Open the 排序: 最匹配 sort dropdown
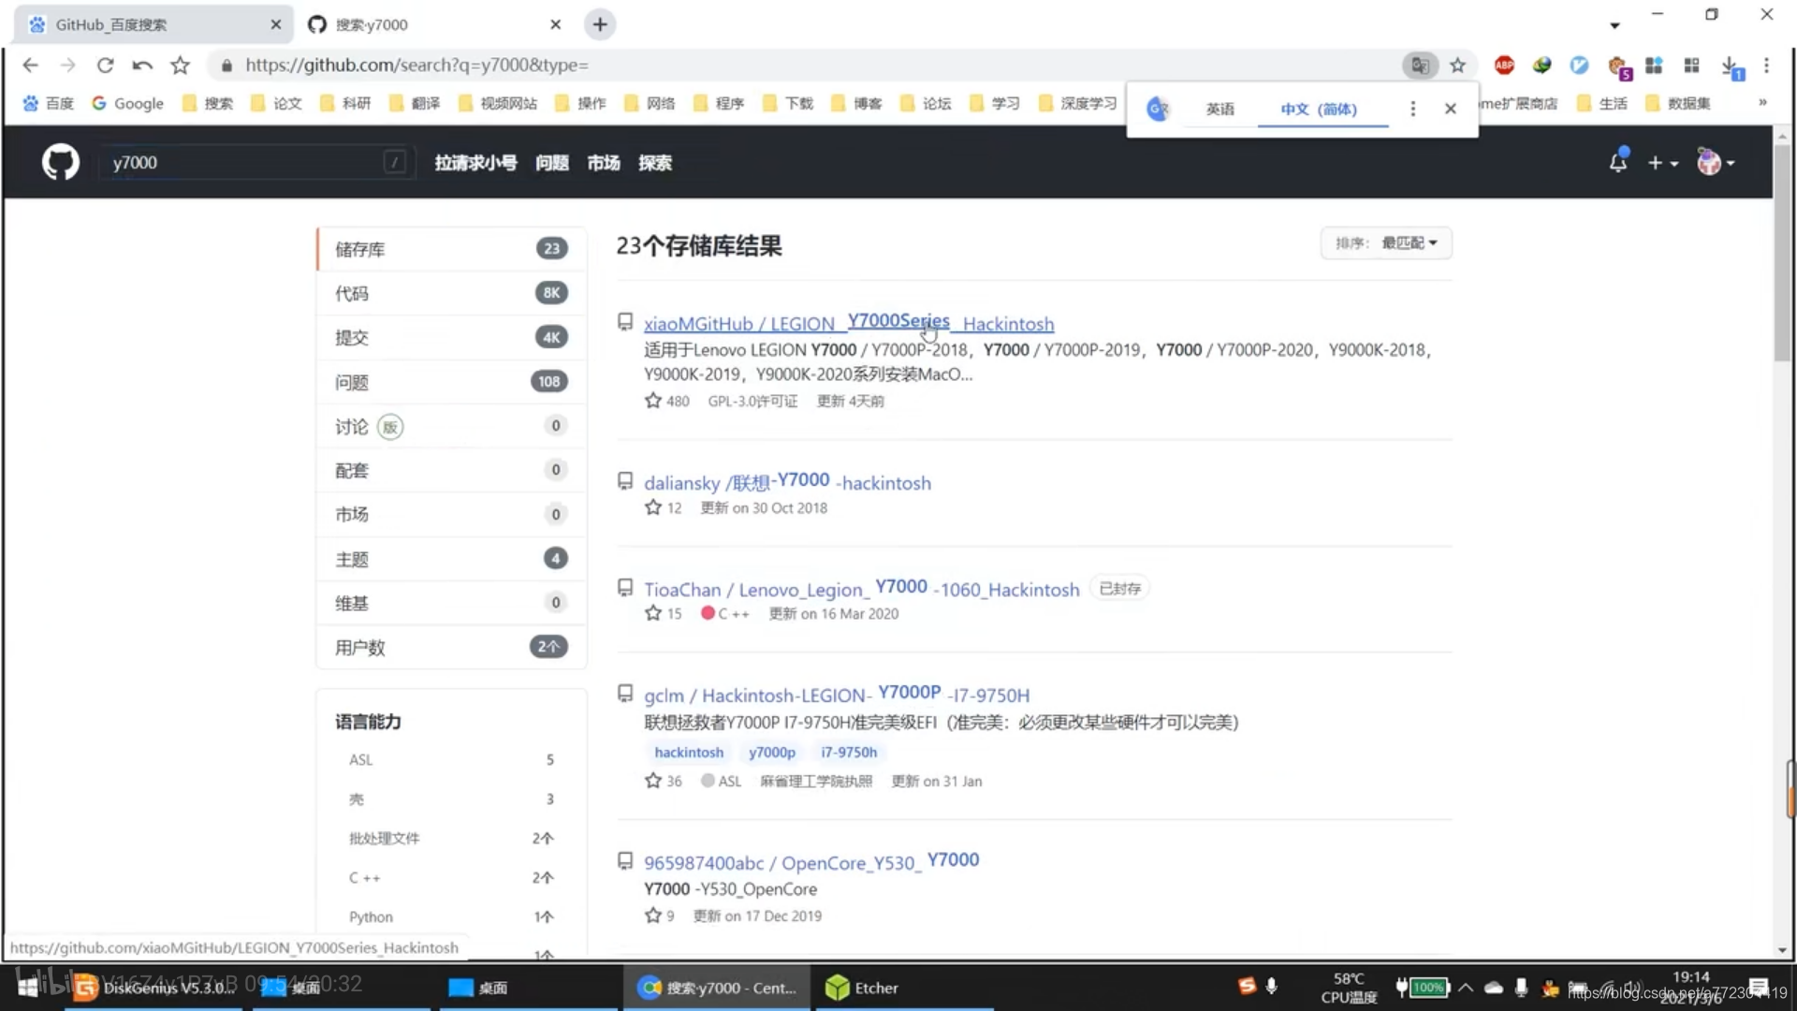Image resolution: width=1797 pixels, height=1011 pixels. [1386, 243]
